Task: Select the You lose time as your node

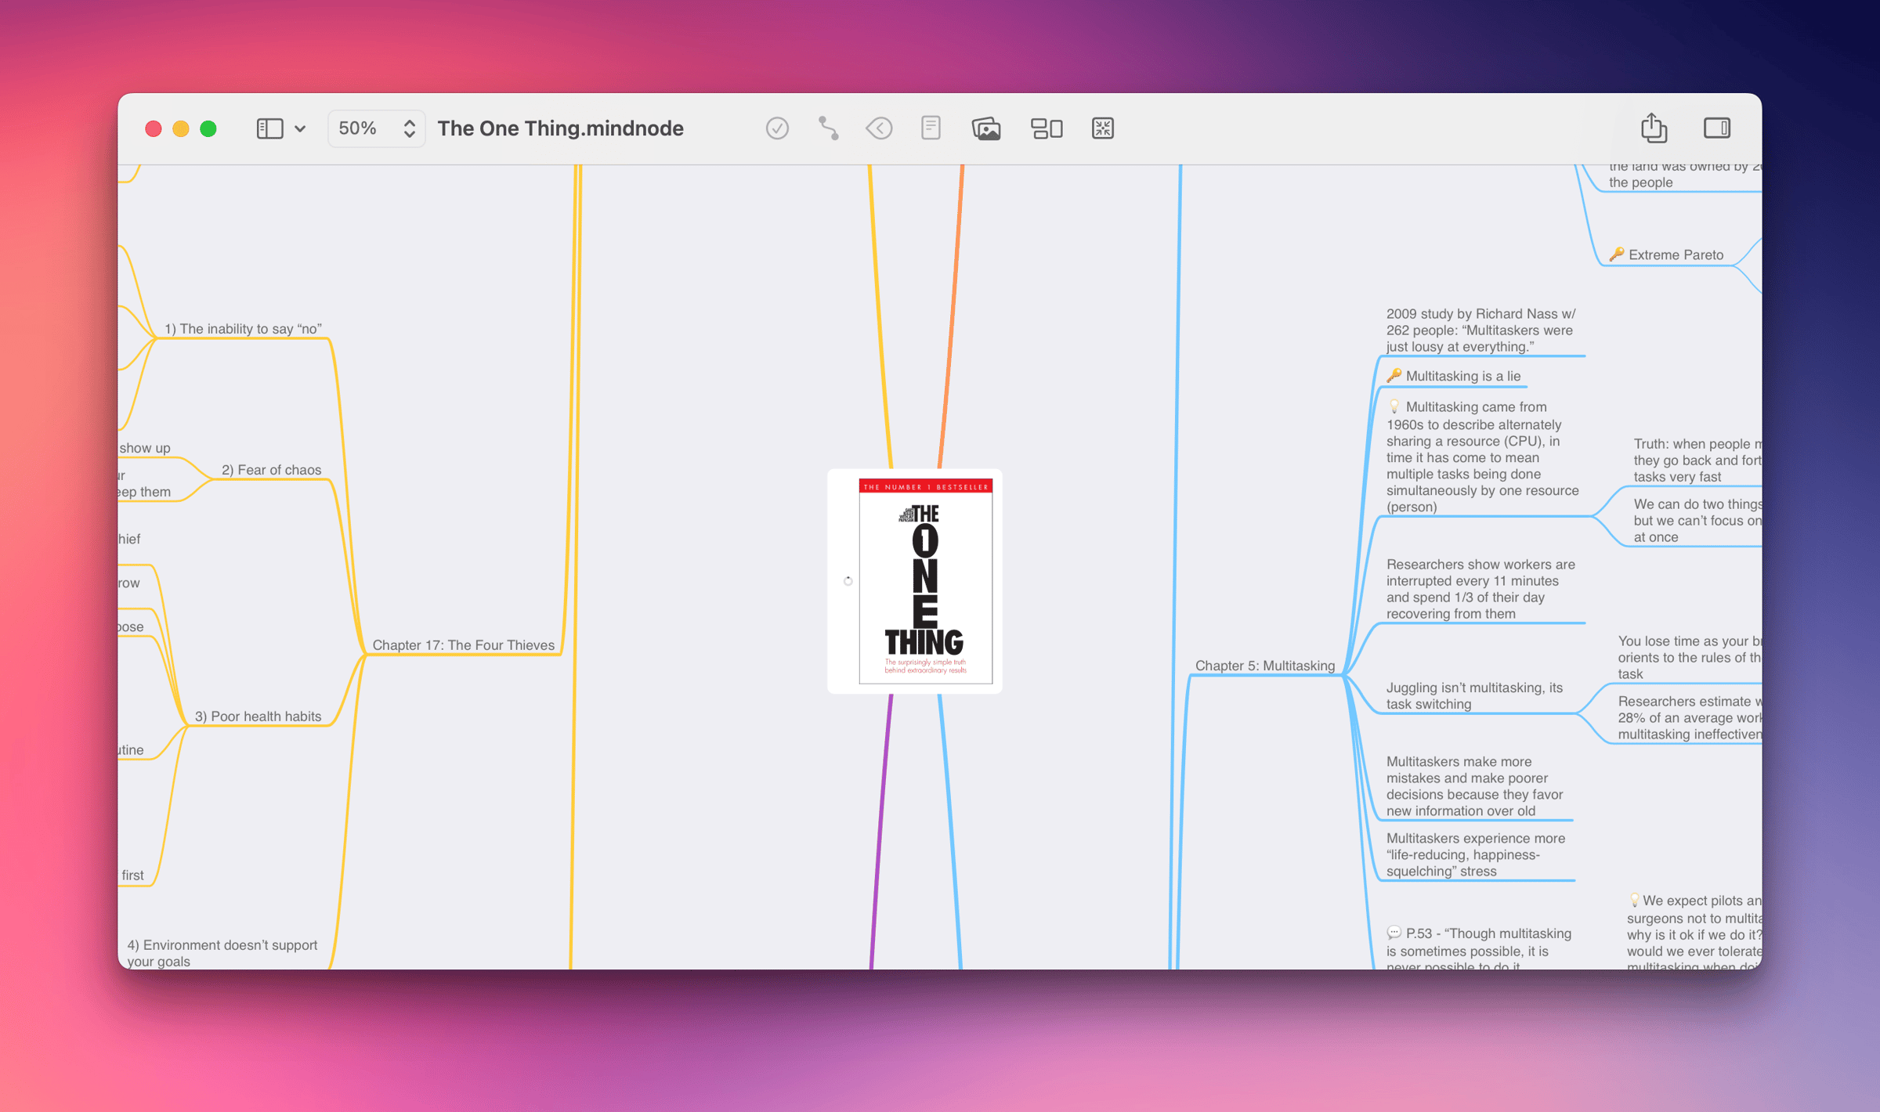Action: pos(1690,658)
